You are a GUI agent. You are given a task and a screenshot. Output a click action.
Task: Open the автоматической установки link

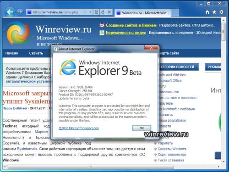click(x=28, y=81)
